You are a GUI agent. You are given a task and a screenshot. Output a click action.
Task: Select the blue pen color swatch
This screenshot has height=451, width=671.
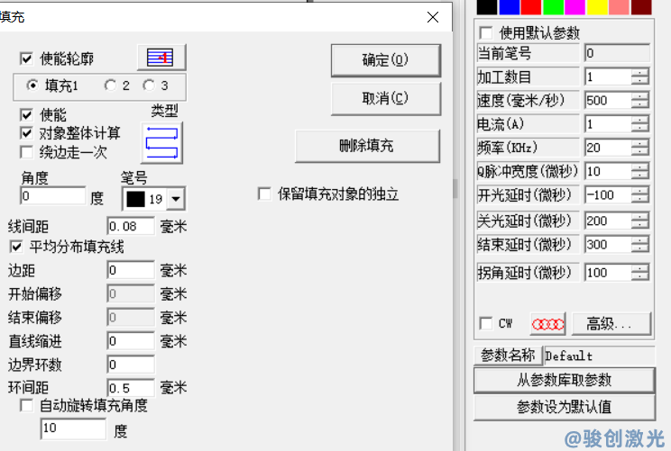(x=510, y=7)
